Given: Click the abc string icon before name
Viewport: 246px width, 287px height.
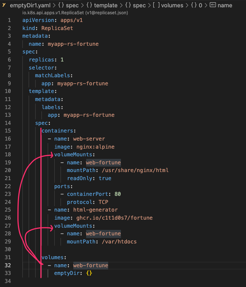Looking at the screenshot, I should point(213,5).
